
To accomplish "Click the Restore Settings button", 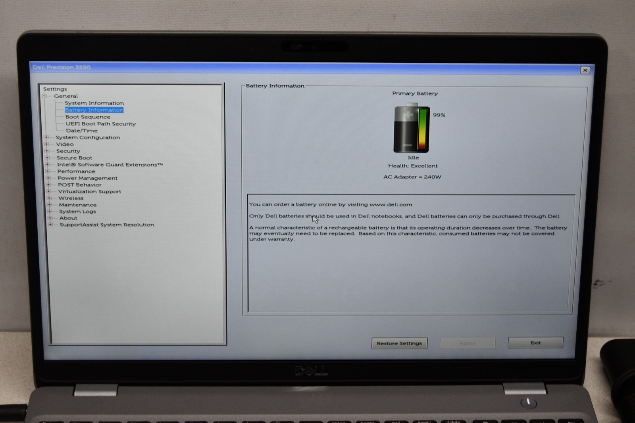I will (399, 343).
